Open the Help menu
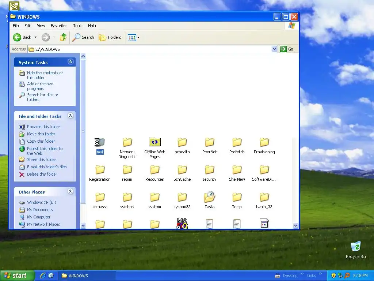Image resolution: width=374 pixels, height=281 pixels. point(92,26)
